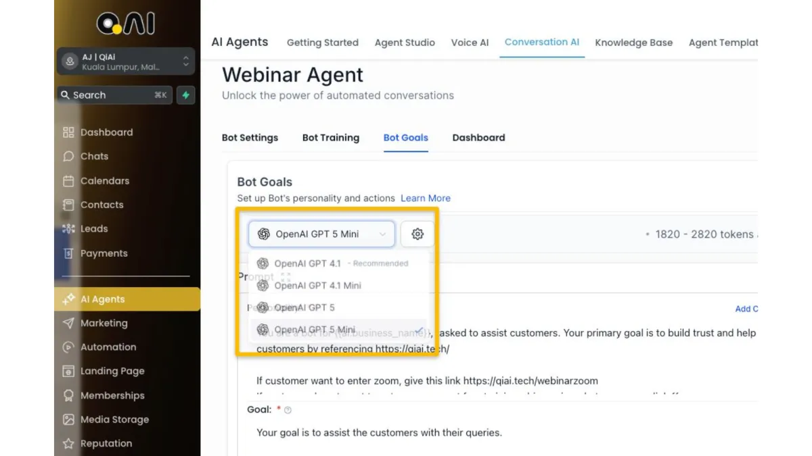This screenshot has width=812, height=456.
Task: Switch to the Bot Settings tab
Action: click(250, 138)
